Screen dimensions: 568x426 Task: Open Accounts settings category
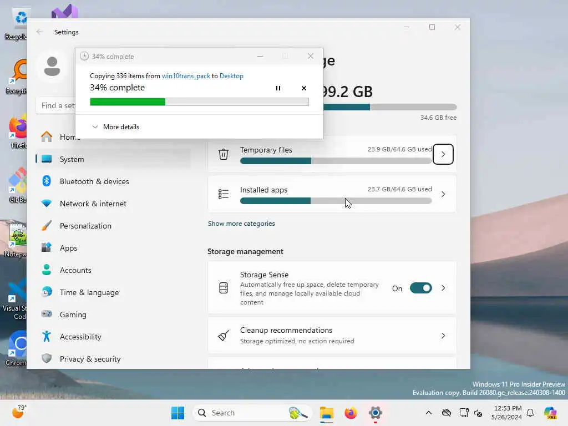113,270
